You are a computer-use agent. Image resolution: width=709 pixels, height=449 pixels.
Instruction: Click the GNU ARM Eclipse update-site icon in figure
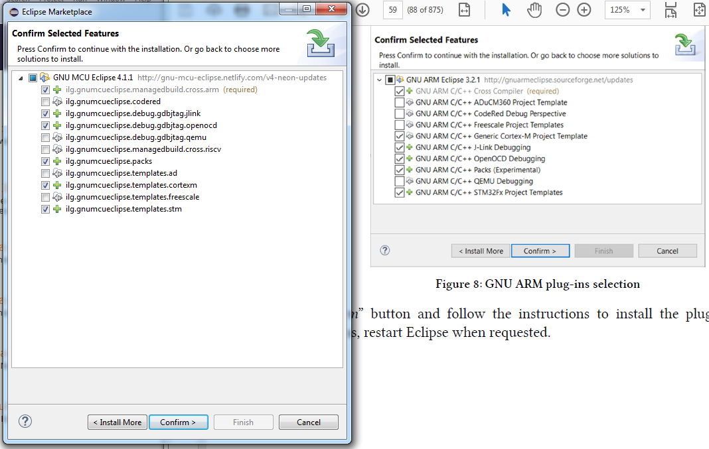(400, 80)
